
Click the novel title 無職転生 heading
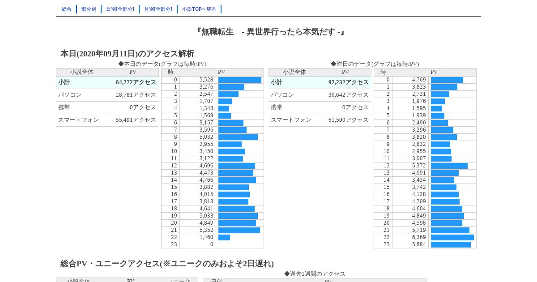(270, 32)
